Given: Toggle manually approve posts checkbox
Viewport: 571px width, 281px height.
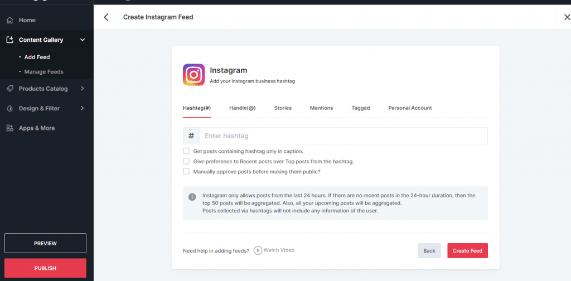Looking at the screenshot, I should click(186, 171).
